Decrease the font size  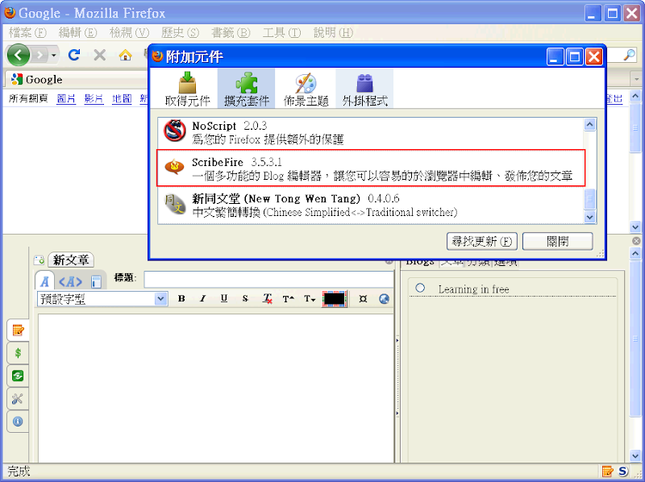pyautogui.click(x=310, y=299)
